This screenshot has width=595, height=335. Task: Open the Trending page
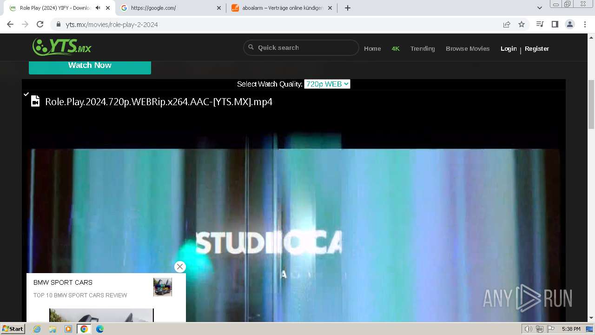[423, 48]
